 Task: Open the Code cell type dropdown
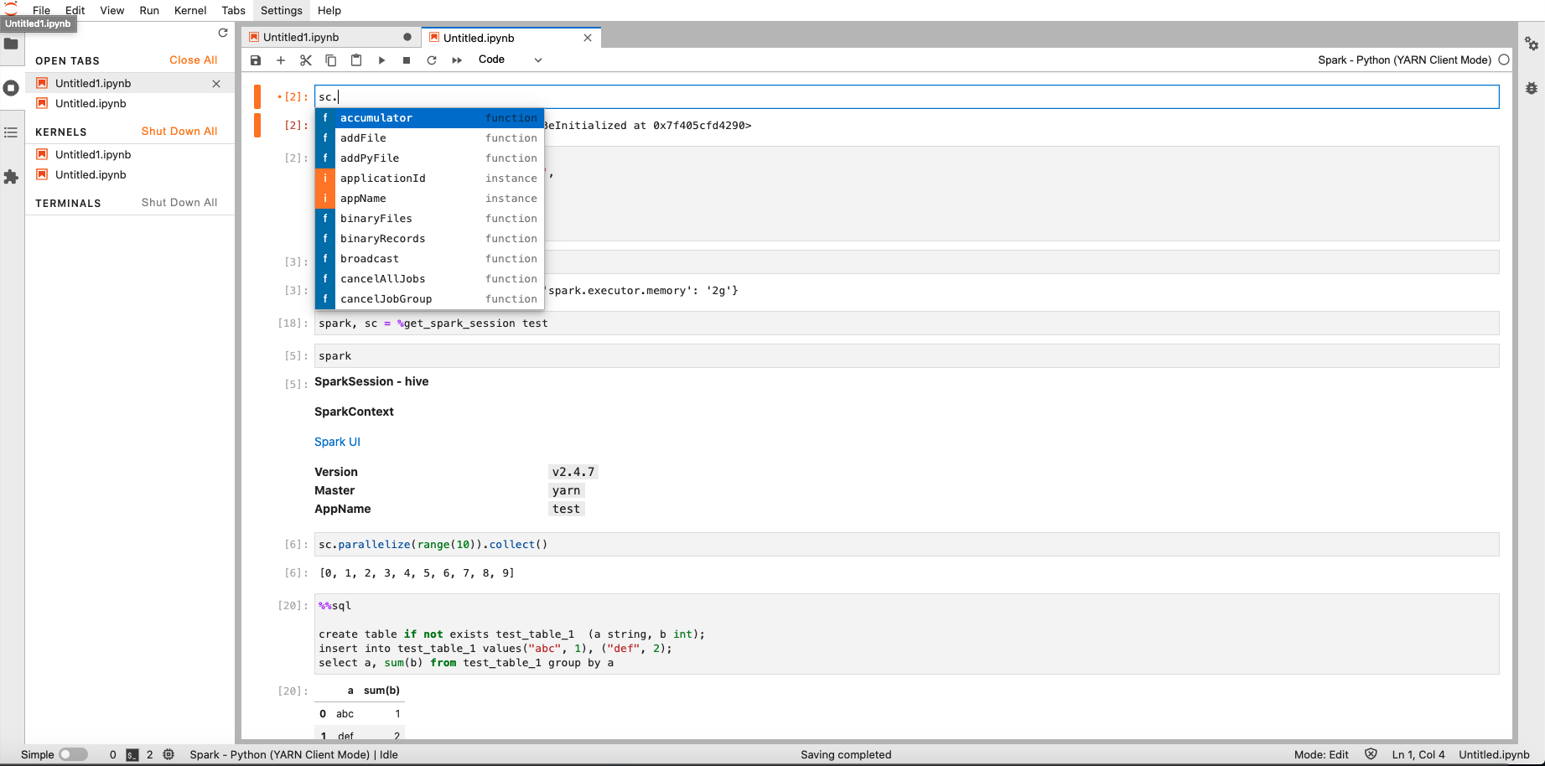coord(506,60)
